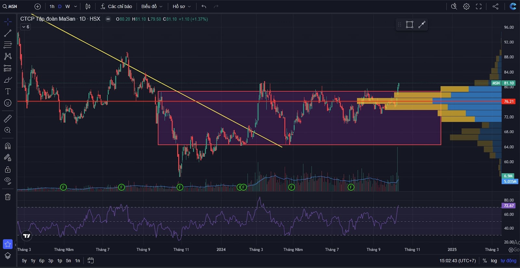The image size is (520, 268).
Task: Set range to 6p
Action: (42, 261)
